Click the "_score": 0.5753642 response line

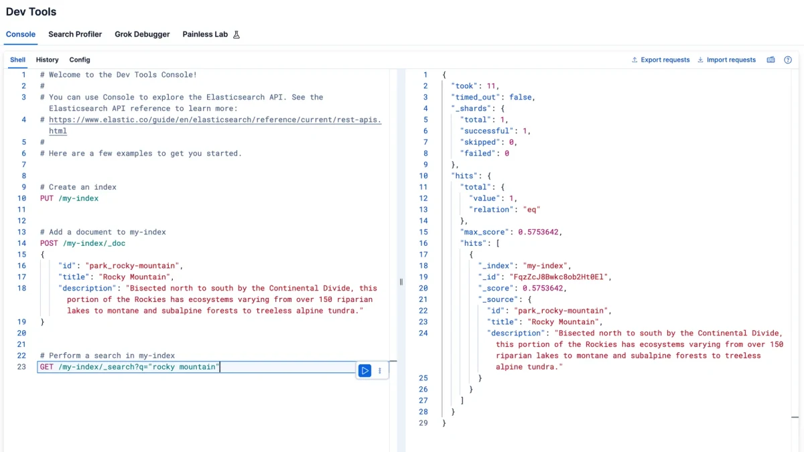pyautogui.click(x=523, y=288)
